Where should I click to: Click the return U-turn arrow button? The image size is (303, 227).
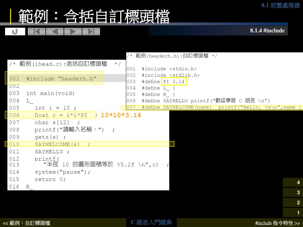(x=15, y=31)
